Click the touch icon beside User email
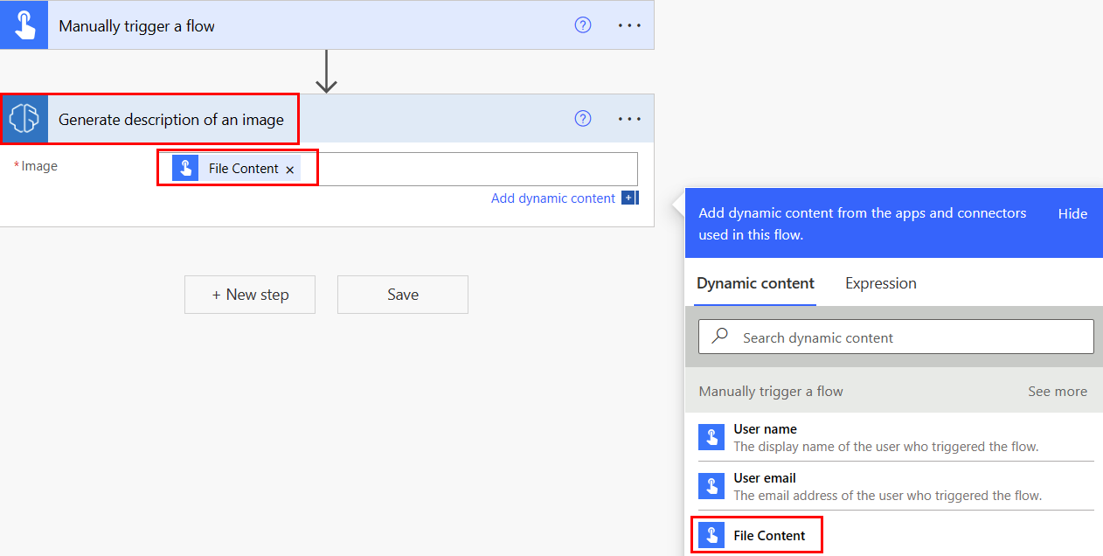The height and width of the screenshot is (556, 1103). 711,484
